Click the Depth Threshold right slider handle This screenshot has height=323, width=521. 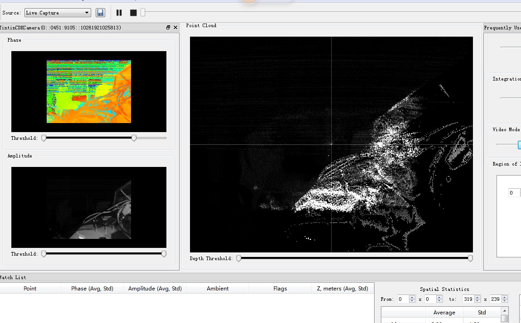[470, 258]
